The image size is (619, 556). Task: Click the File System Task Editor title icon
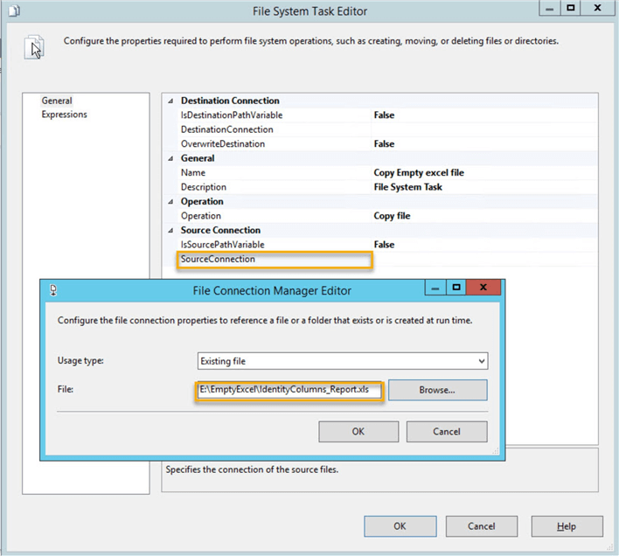point(14,10)
